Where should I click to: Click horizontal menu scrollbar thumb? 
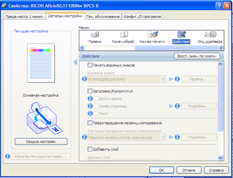coord(176,48)
